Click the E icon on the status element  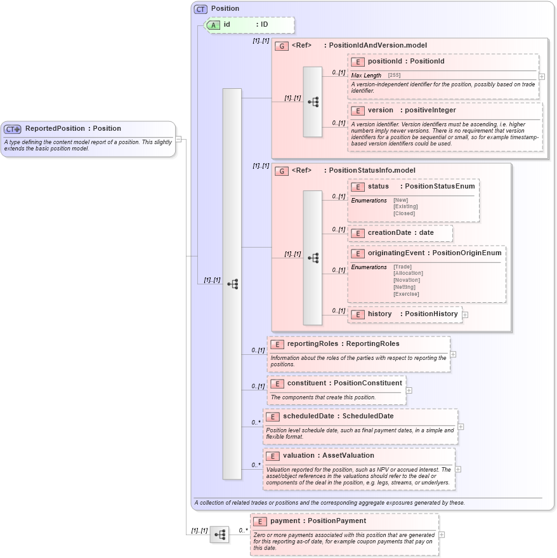point(357,187)
